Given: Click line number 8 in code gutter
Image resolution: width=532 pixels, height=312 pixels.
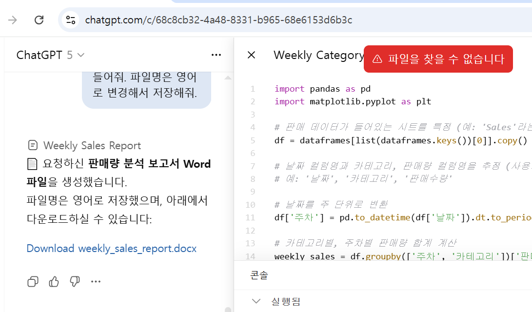Looking at the screenshot, I should click(x=253, y=179).
